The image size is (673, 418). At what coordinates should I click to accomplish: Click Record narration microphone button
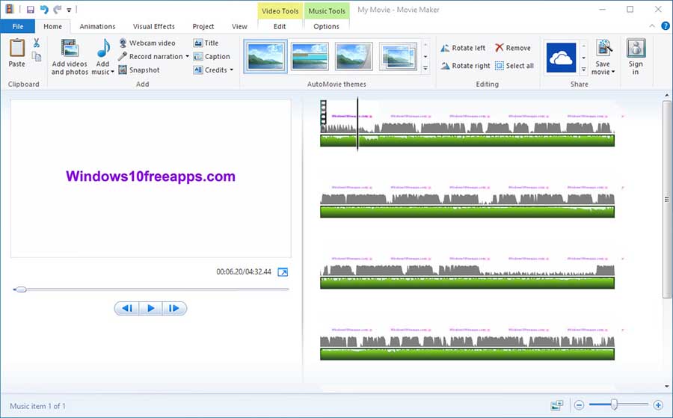pyautogui.click(x=150, y=56)
